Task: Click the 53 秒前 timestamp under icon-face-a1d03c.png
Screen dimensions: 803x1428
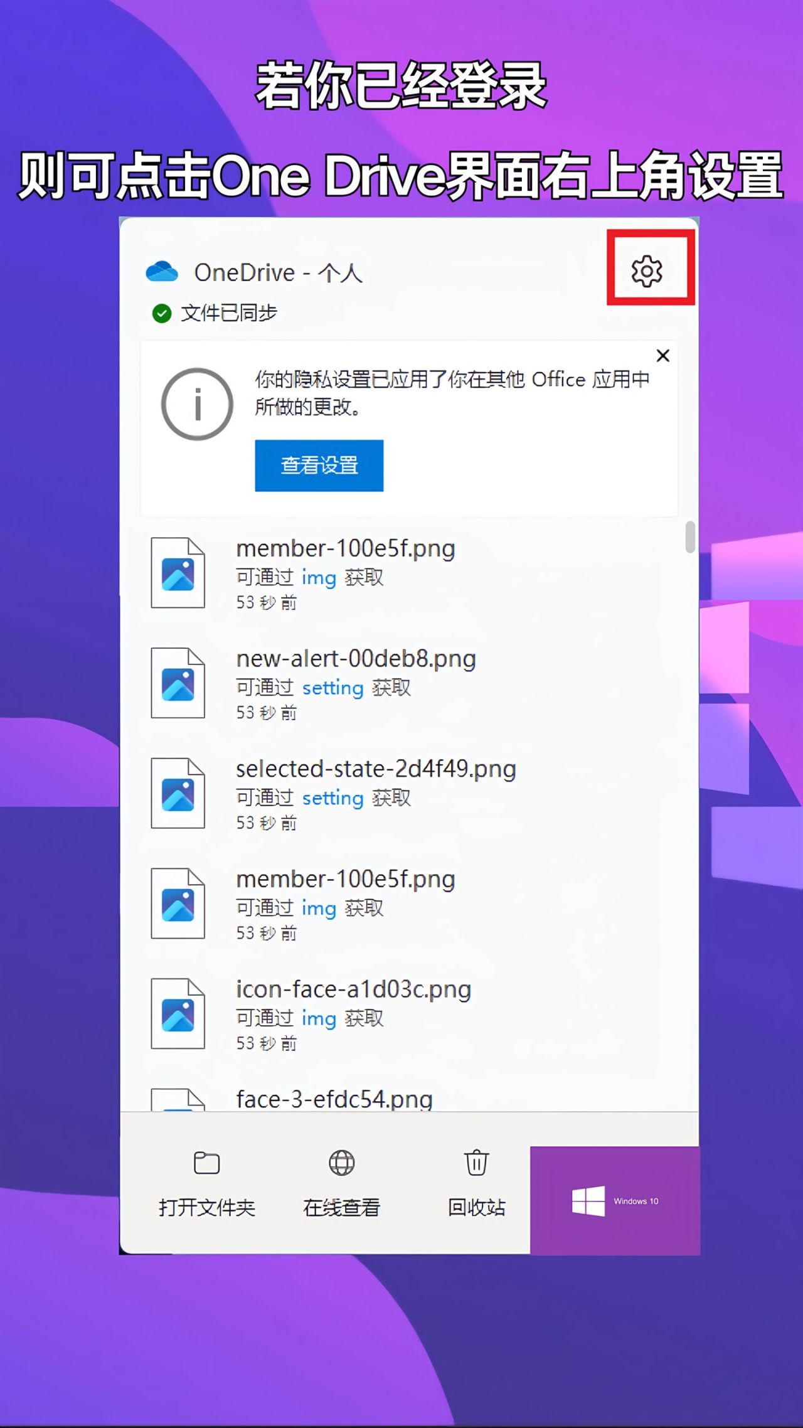Action: tap(267, 1044)
